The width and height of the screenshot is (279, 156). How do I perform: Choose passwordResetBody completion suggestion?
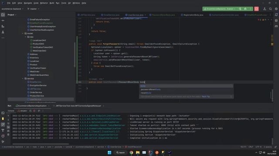pyautogui.click(x=186, y=90)
